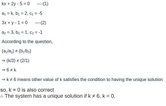
Task: Click the (2/1) term
Action: pyautogui.click(x=26, y=61)
